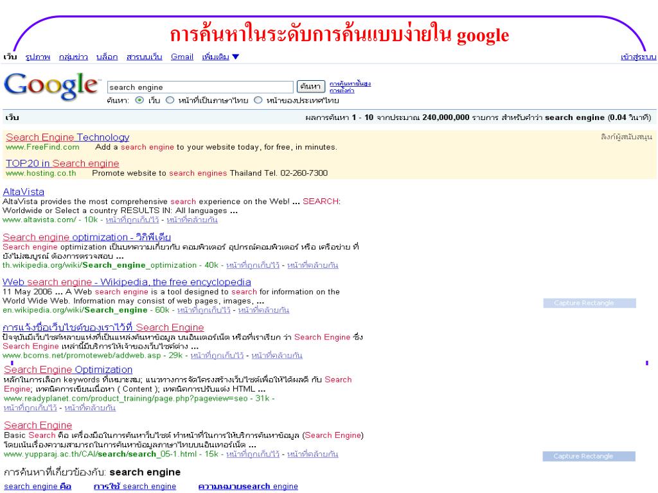Open cached link for bcoms.net result
This screenshot has height=493, width=658.
[x=217, y=356]
